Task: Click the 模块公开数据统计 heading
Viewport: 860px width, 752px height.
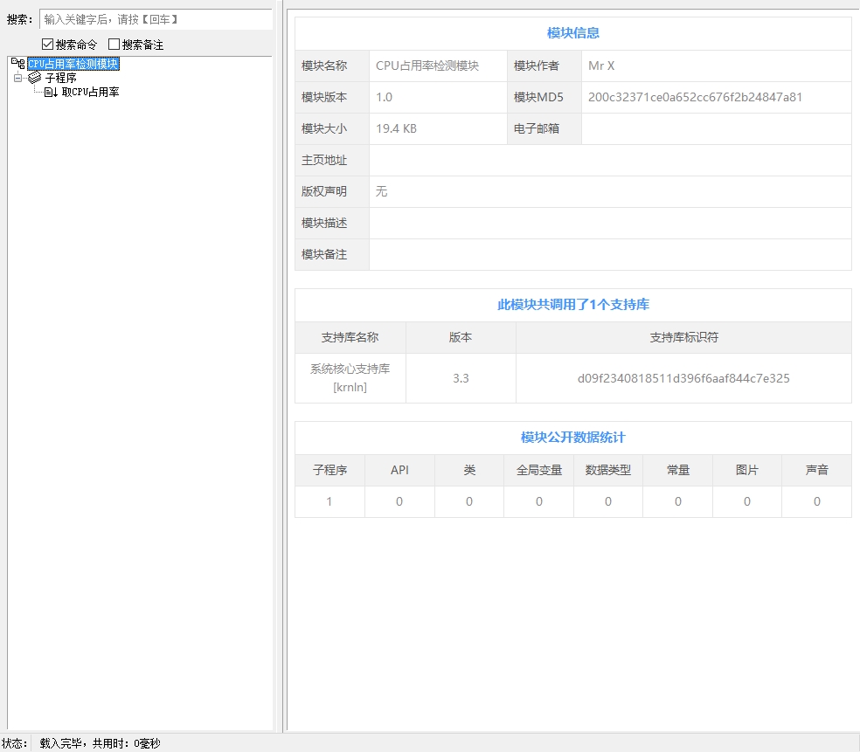Action: [x=572, y=437]
